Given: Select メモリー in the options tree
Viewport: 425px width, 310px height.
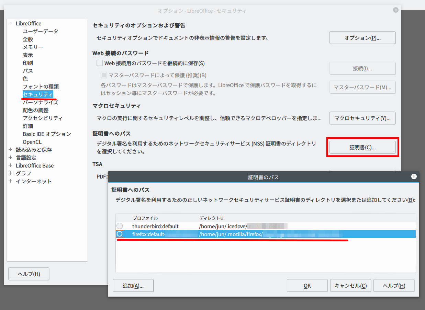Looking at the screenshot, I should click(x=33, y=47).
